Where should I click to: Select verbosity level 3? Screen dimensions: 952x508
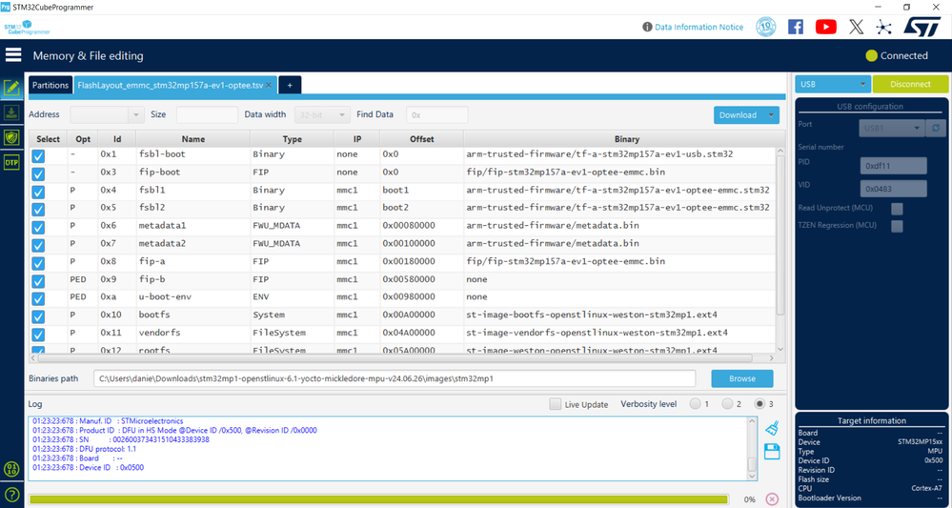click(760, 404)
